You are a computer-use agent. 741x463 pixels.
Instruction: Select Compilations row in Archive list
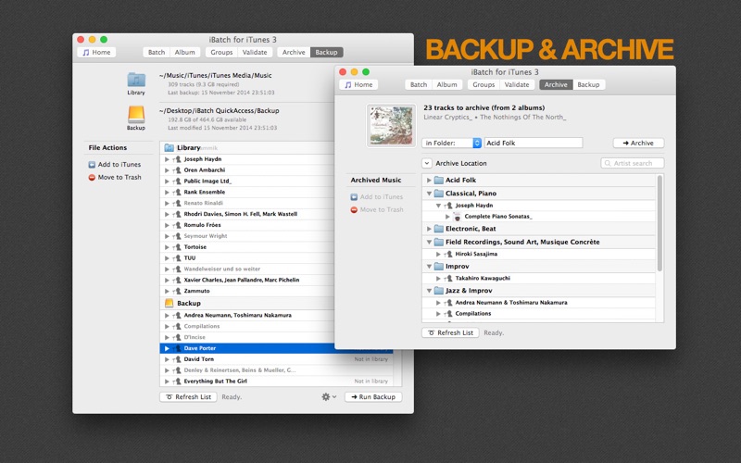pos(539,314)
